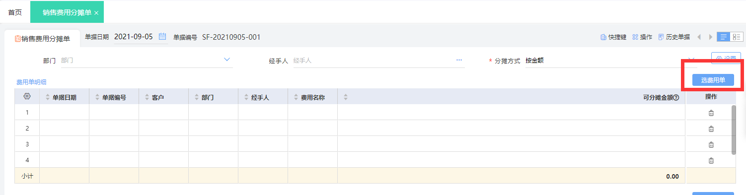Screen dimensions: 746x195
Task: Click the 经手人 input field
Action: (373, 61)
